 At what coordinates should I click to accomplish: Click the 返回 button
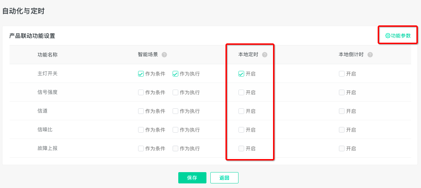point(224,178)
